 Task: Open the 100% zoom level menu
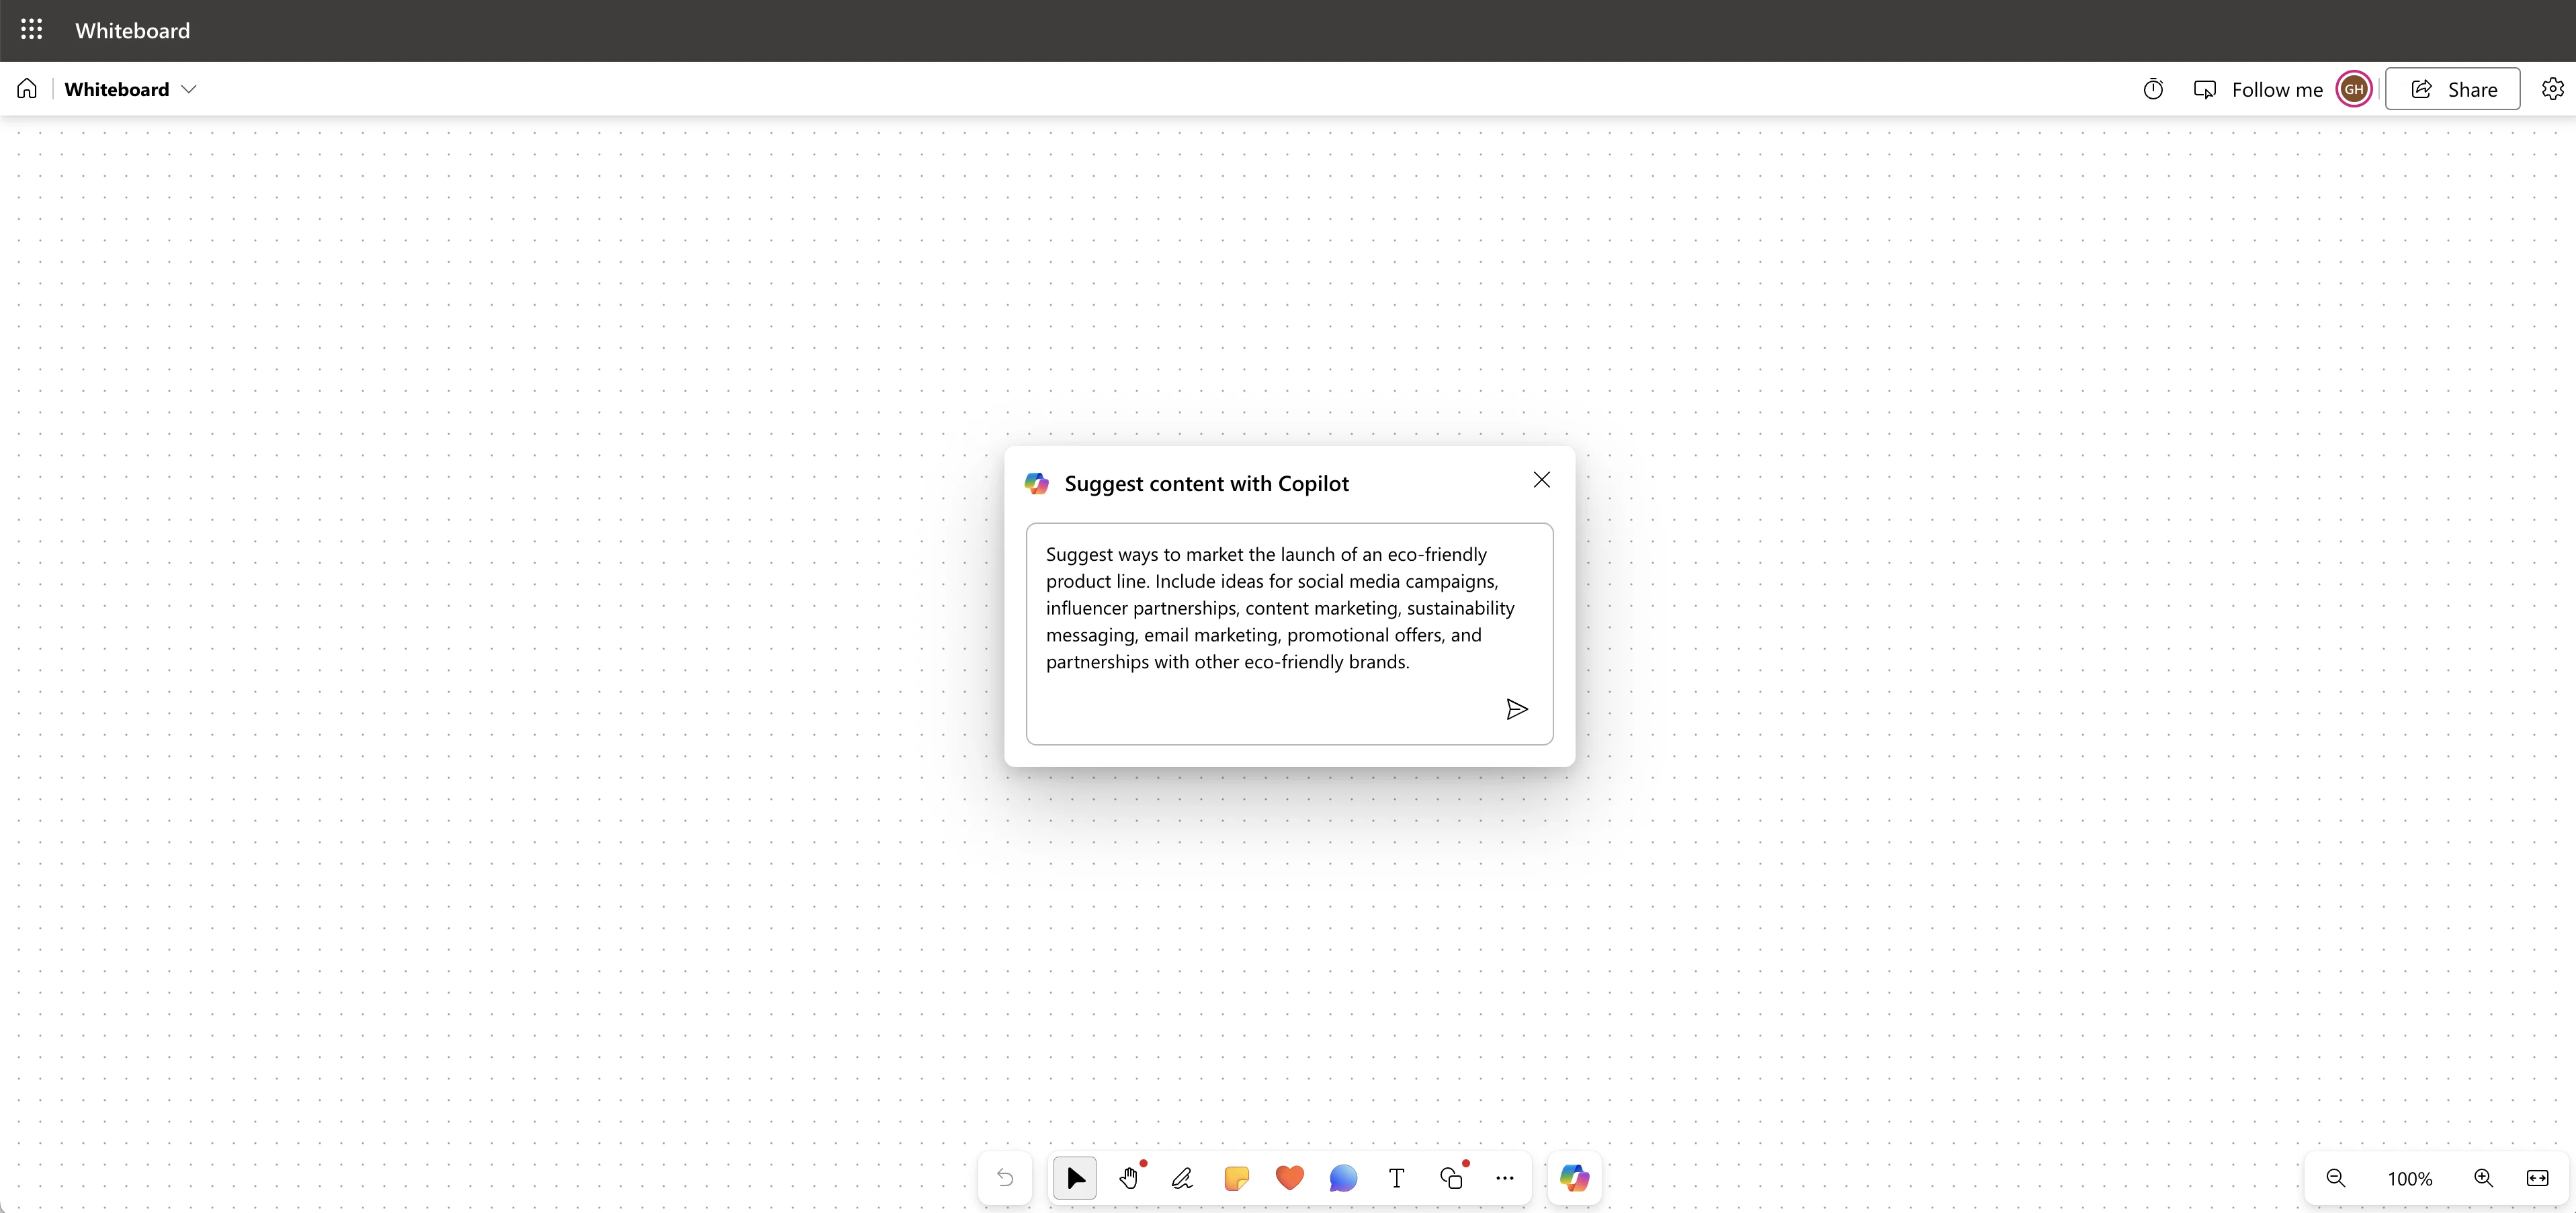click(x=2409, y=1178)
